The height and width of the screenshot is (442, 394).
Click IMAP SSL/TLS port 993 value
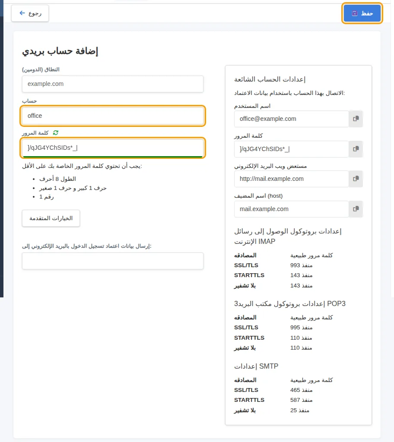pos(302,265)
